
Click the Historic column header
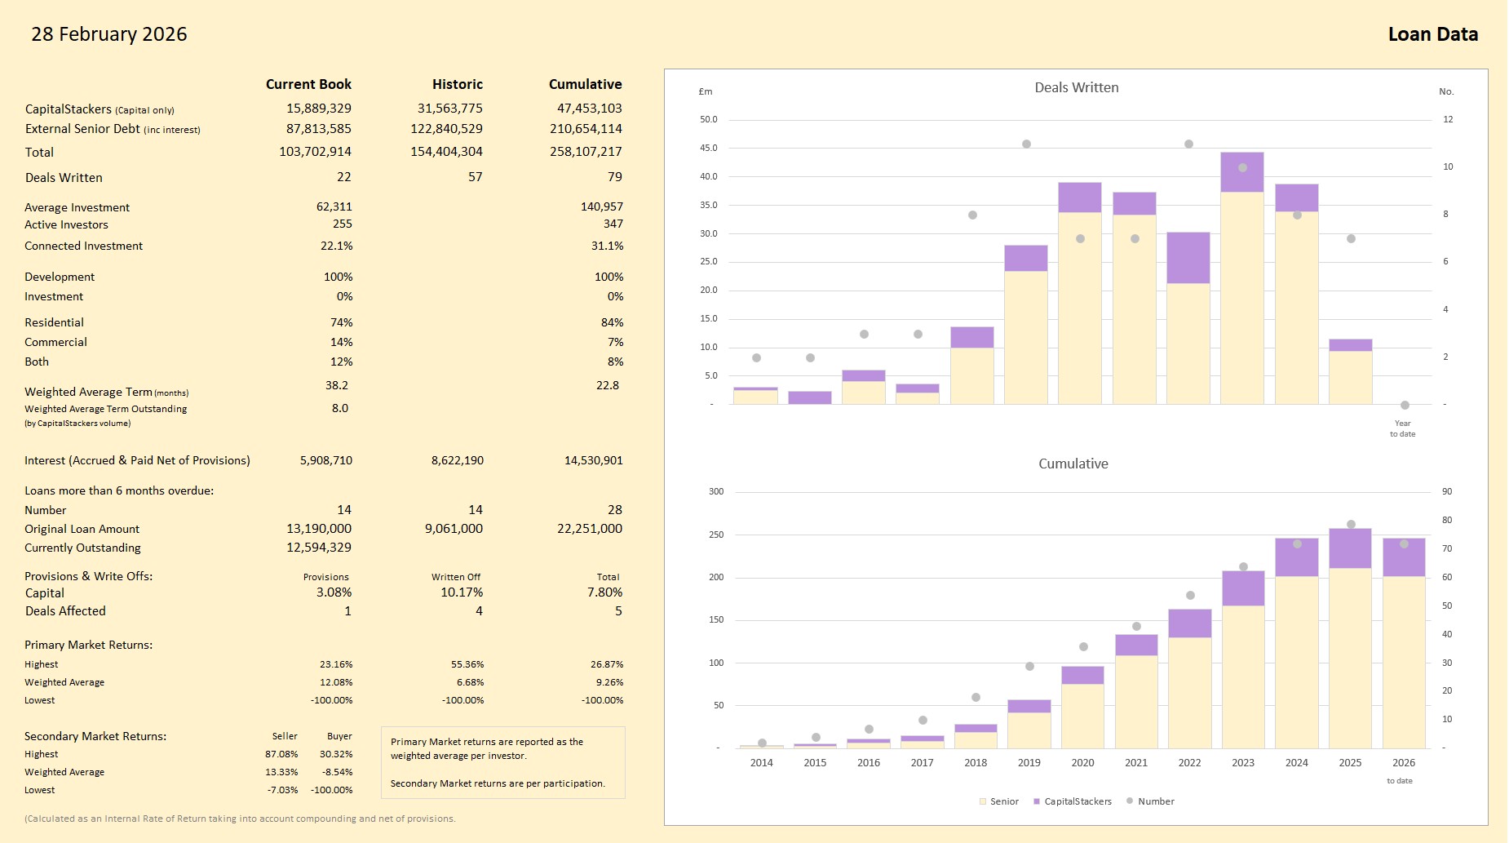pos(457,84)
